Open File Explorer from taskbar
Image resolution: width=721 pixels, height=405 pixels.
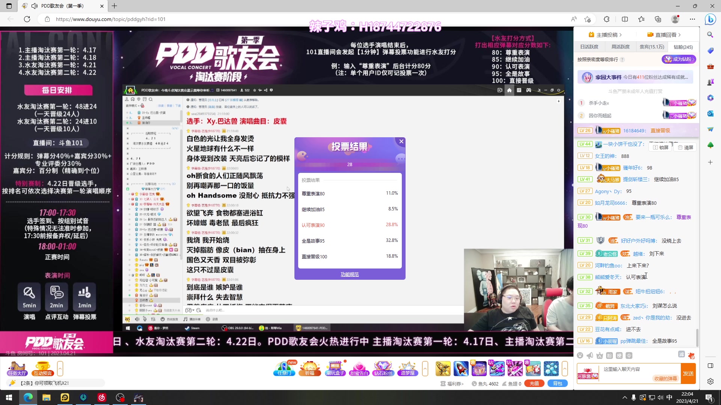point(46,397)
